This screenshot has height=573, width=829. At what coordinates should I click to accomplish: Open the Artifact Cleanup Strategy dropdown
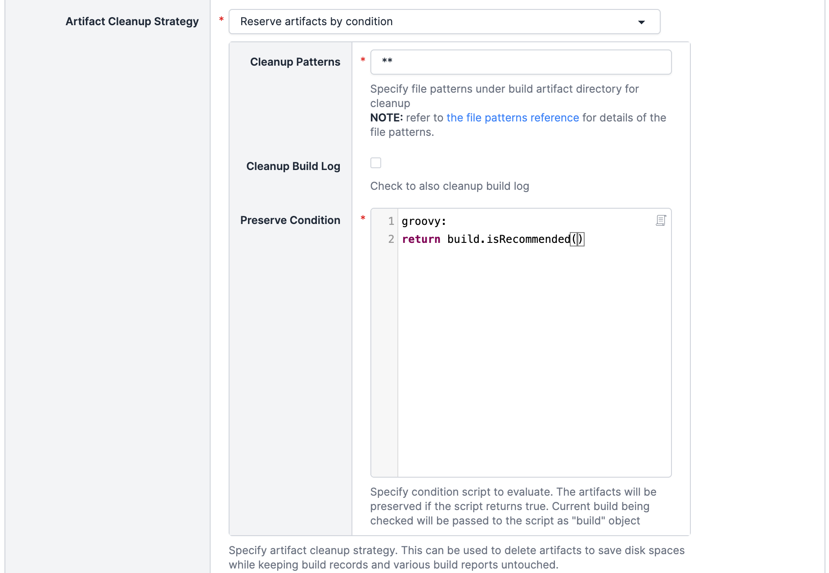(x=444, y=22)
